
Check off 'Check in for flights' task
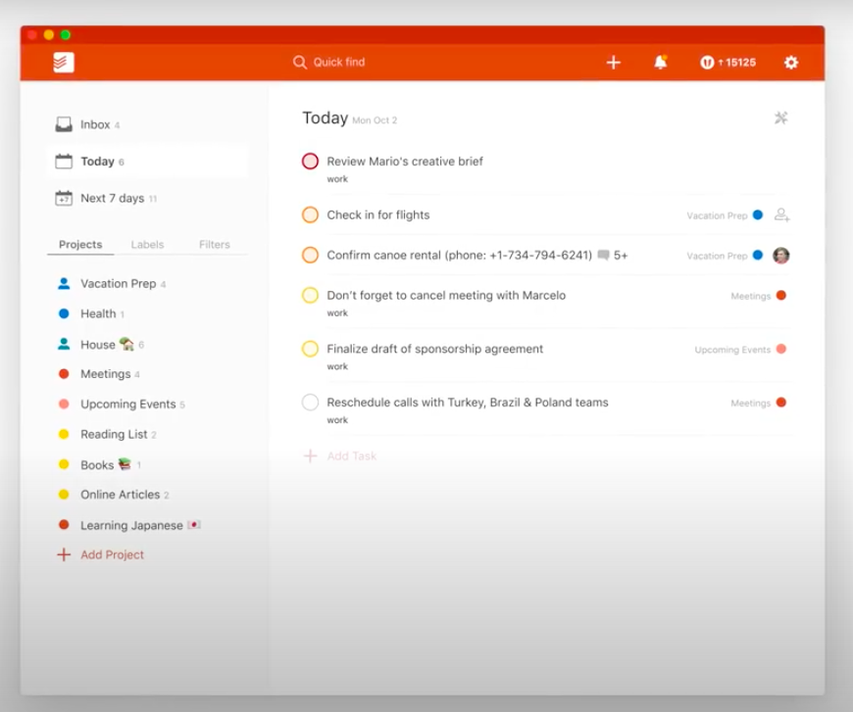click(x=310, y=214)
